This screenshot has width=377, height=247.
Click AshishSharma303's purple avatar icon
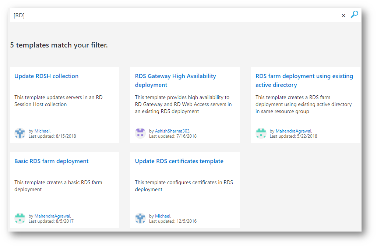pos(140,133)
